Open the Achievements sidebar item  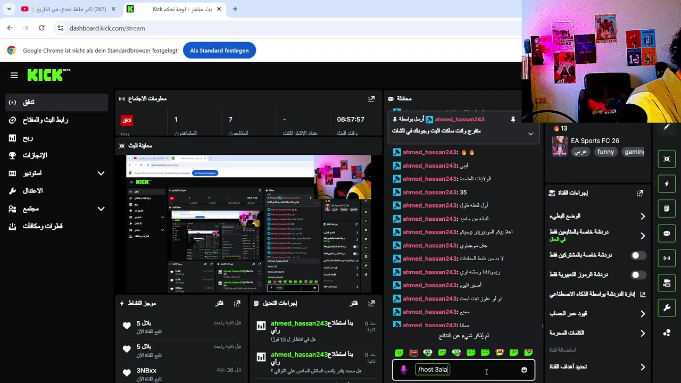tap(56, 155)
